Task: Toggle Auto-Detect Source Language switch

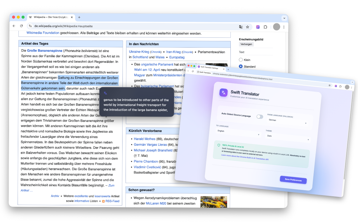Action: [260, 116]
